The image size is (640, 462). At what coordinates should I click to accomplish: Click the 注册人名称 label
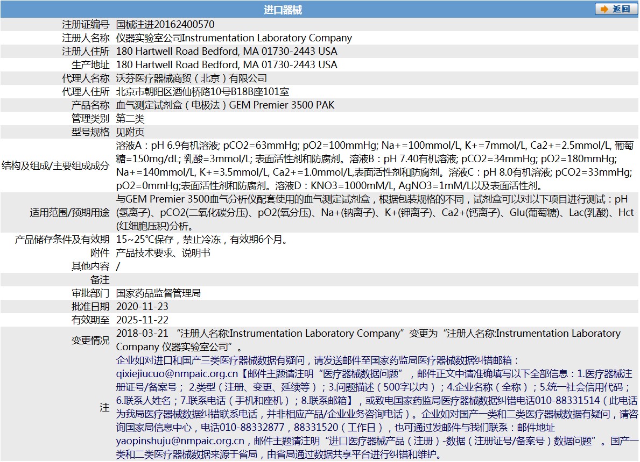click(86, 38)
